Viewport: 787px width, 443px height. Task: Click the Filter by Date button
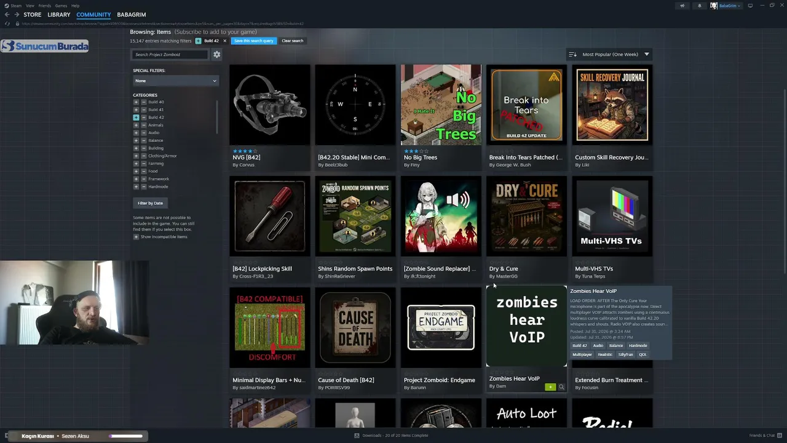point(150,203)
